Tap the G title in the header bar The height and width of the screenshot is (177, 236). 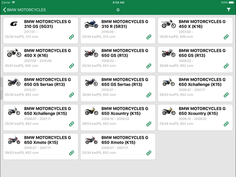point(118,10)
